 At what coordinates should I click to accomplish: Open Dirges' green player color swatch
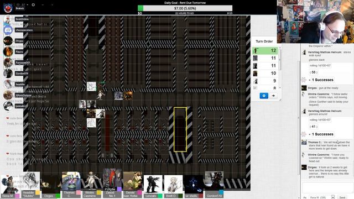58,196
